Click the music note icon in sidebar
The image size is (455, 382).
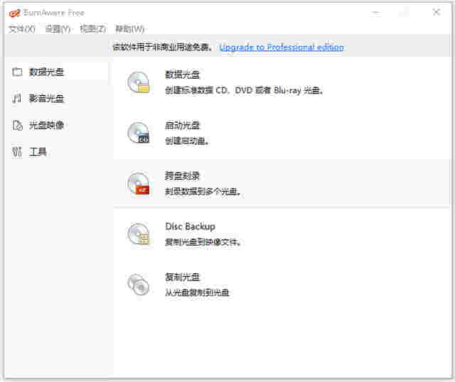(17, 99)
